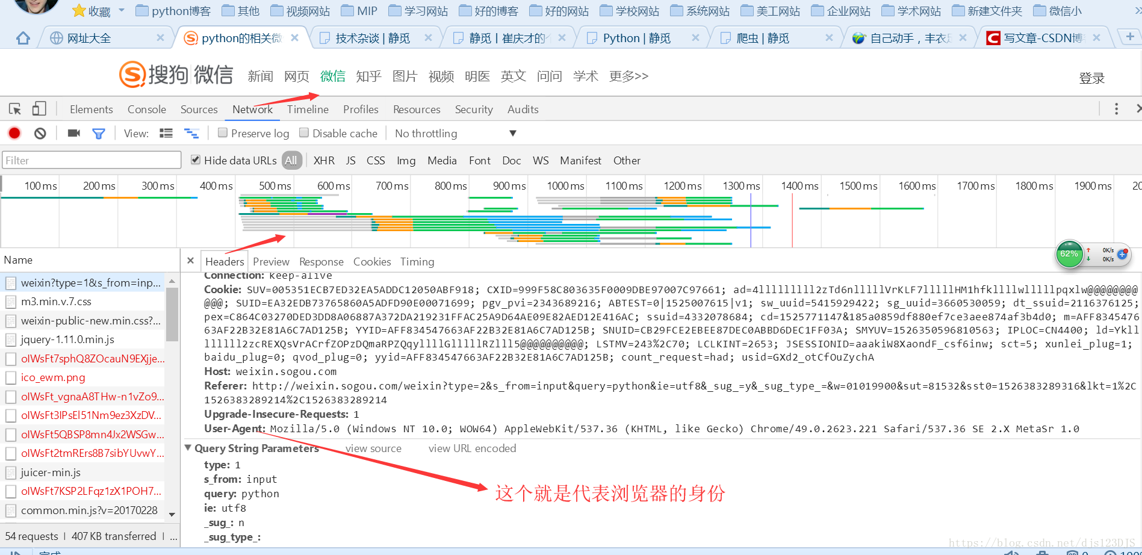Click the capture screenshots camera icon
The height and width of the screenshot is (555, 1142).
pos(74,133)
